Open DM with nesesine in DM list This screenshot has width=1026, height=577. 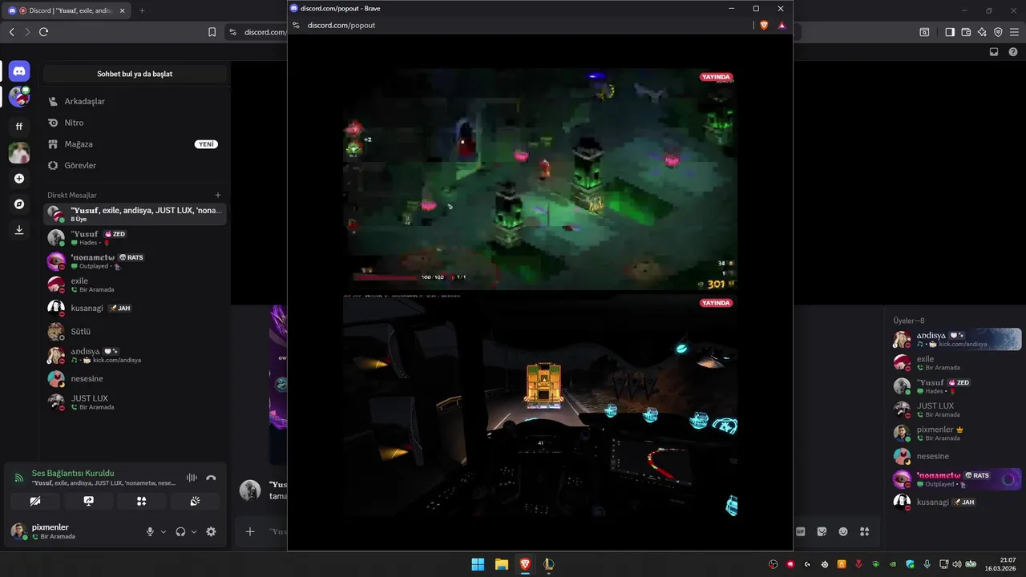click(135, 378)
